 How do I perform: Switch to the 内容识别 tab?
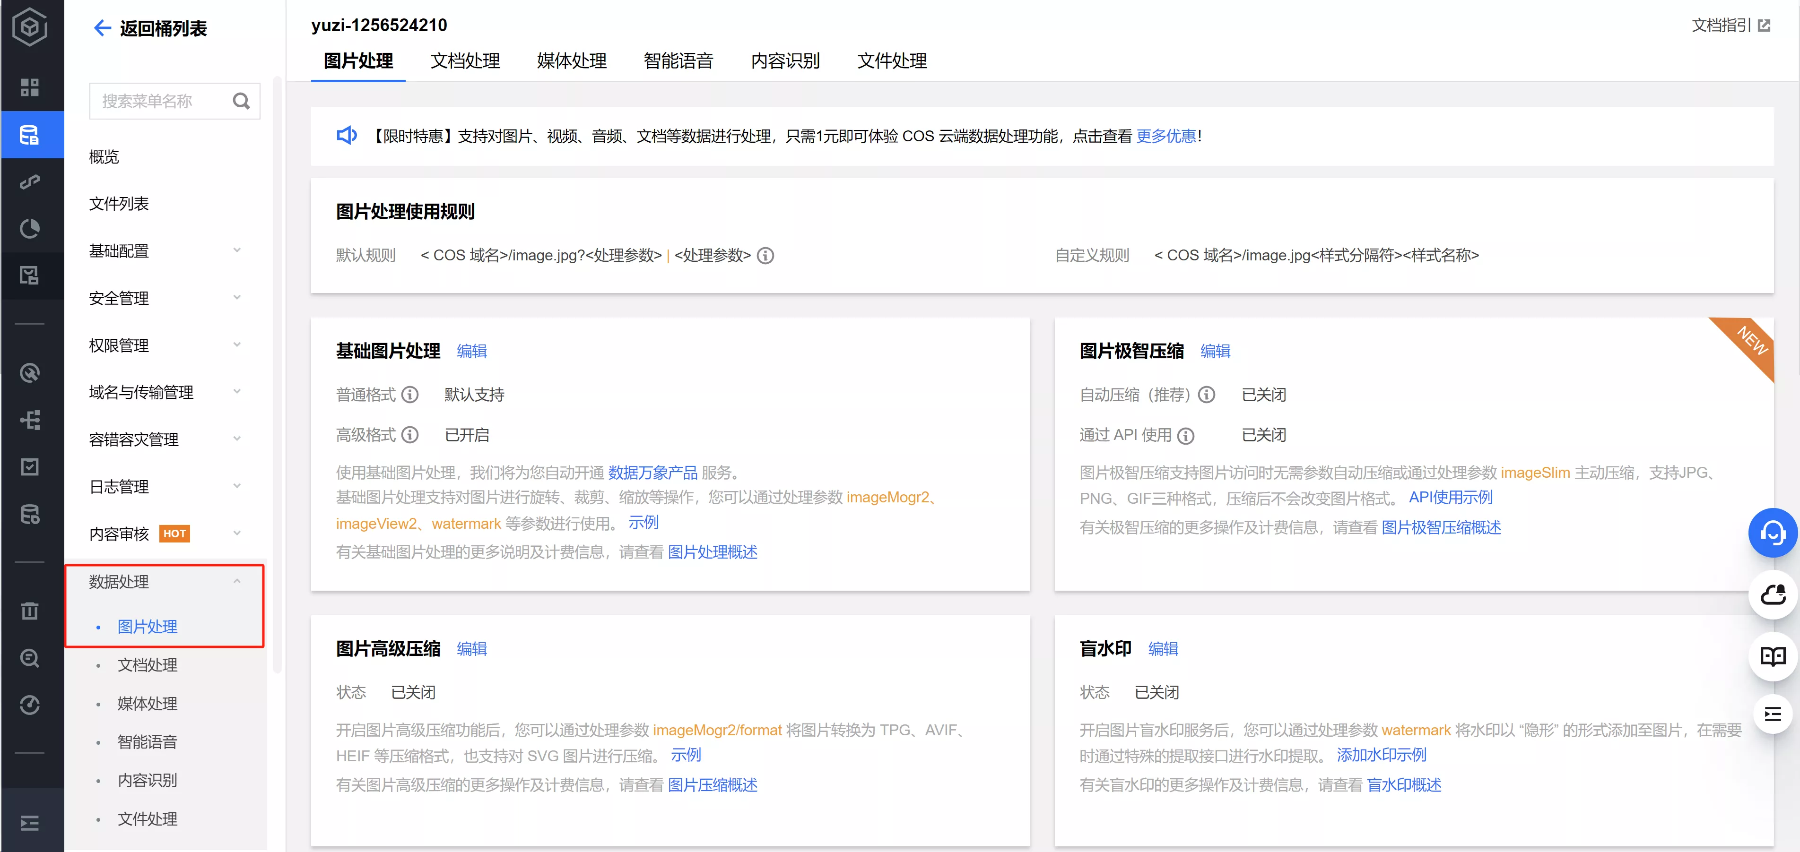[x=785, y=61]
